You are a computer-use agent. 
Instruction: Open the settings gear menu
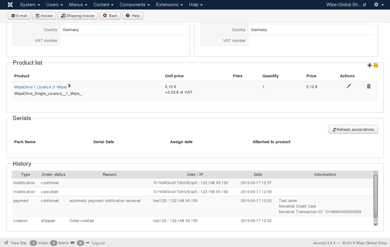pyautogui.click(x=379, y=5)
